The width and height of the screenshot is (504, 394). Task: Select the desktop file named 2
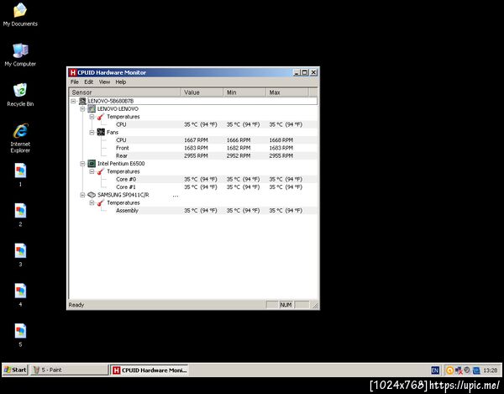(20, 215)
